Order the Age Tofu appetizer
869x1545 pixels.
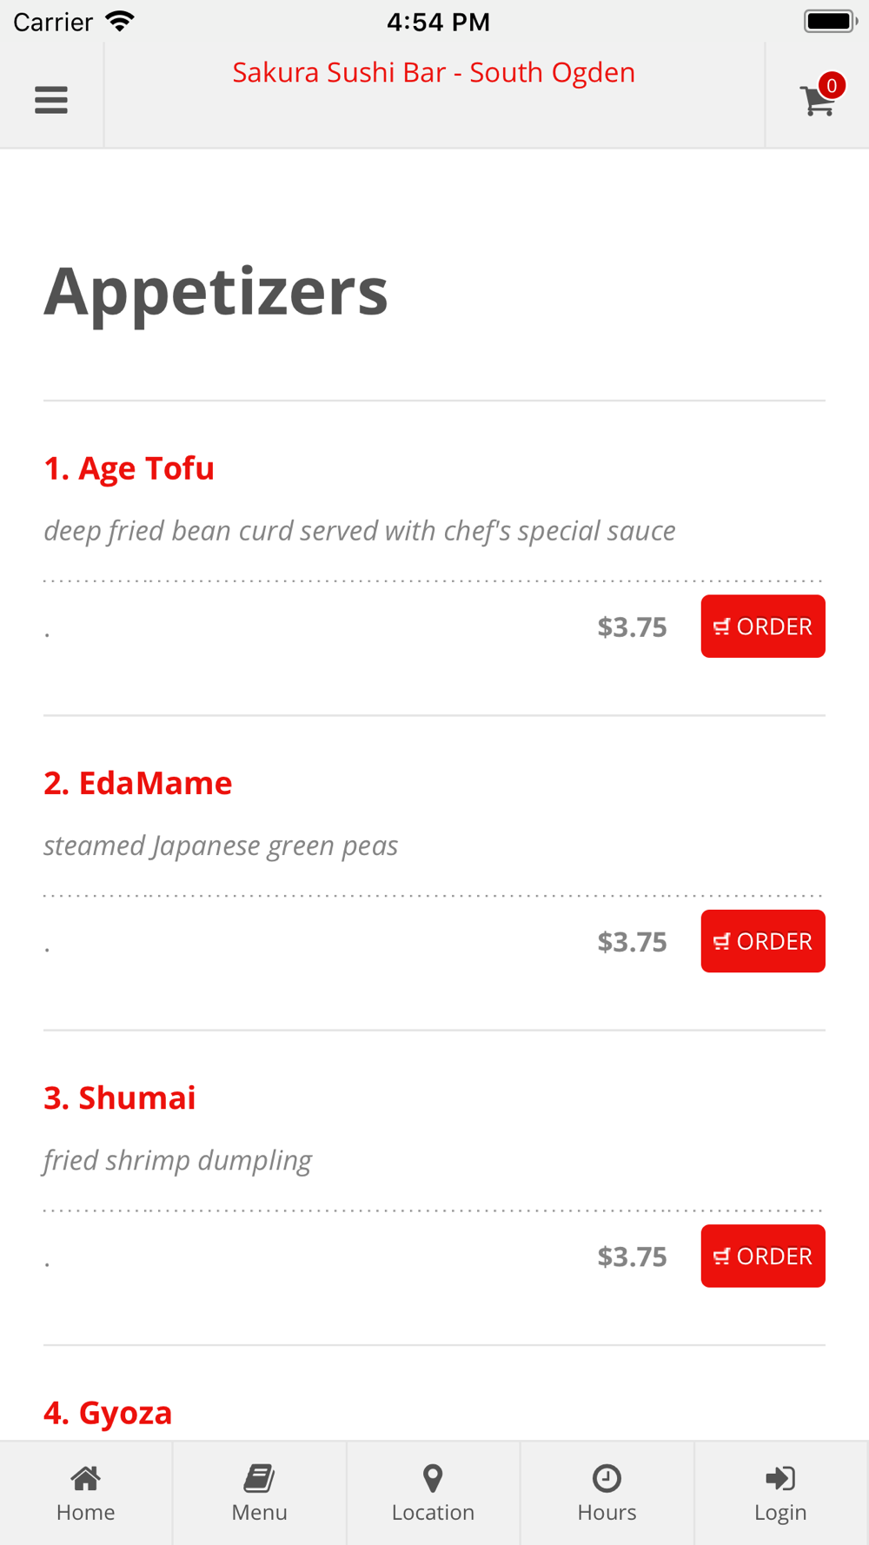pos(763,627)
